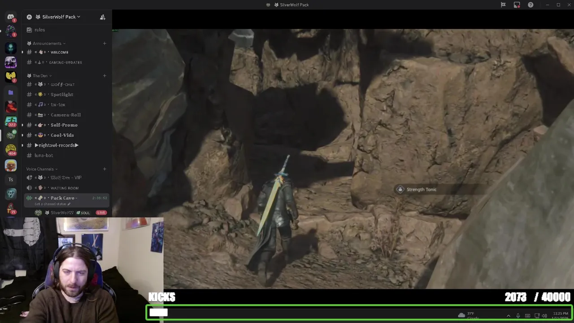Open the screen recording icon with red dot
The height and width of the screenshot is (323, 574).
(517, 5)
